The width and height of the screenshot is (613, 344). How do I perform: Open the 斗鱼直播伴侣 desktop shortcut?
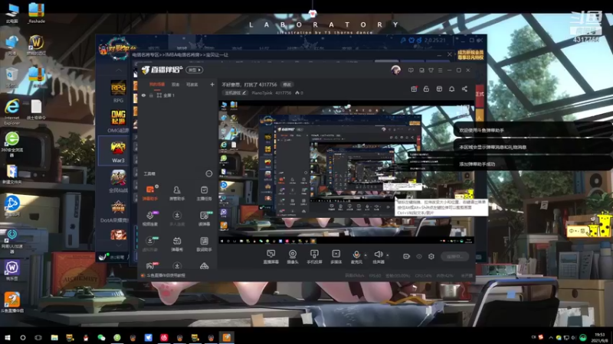click(11, 303)
